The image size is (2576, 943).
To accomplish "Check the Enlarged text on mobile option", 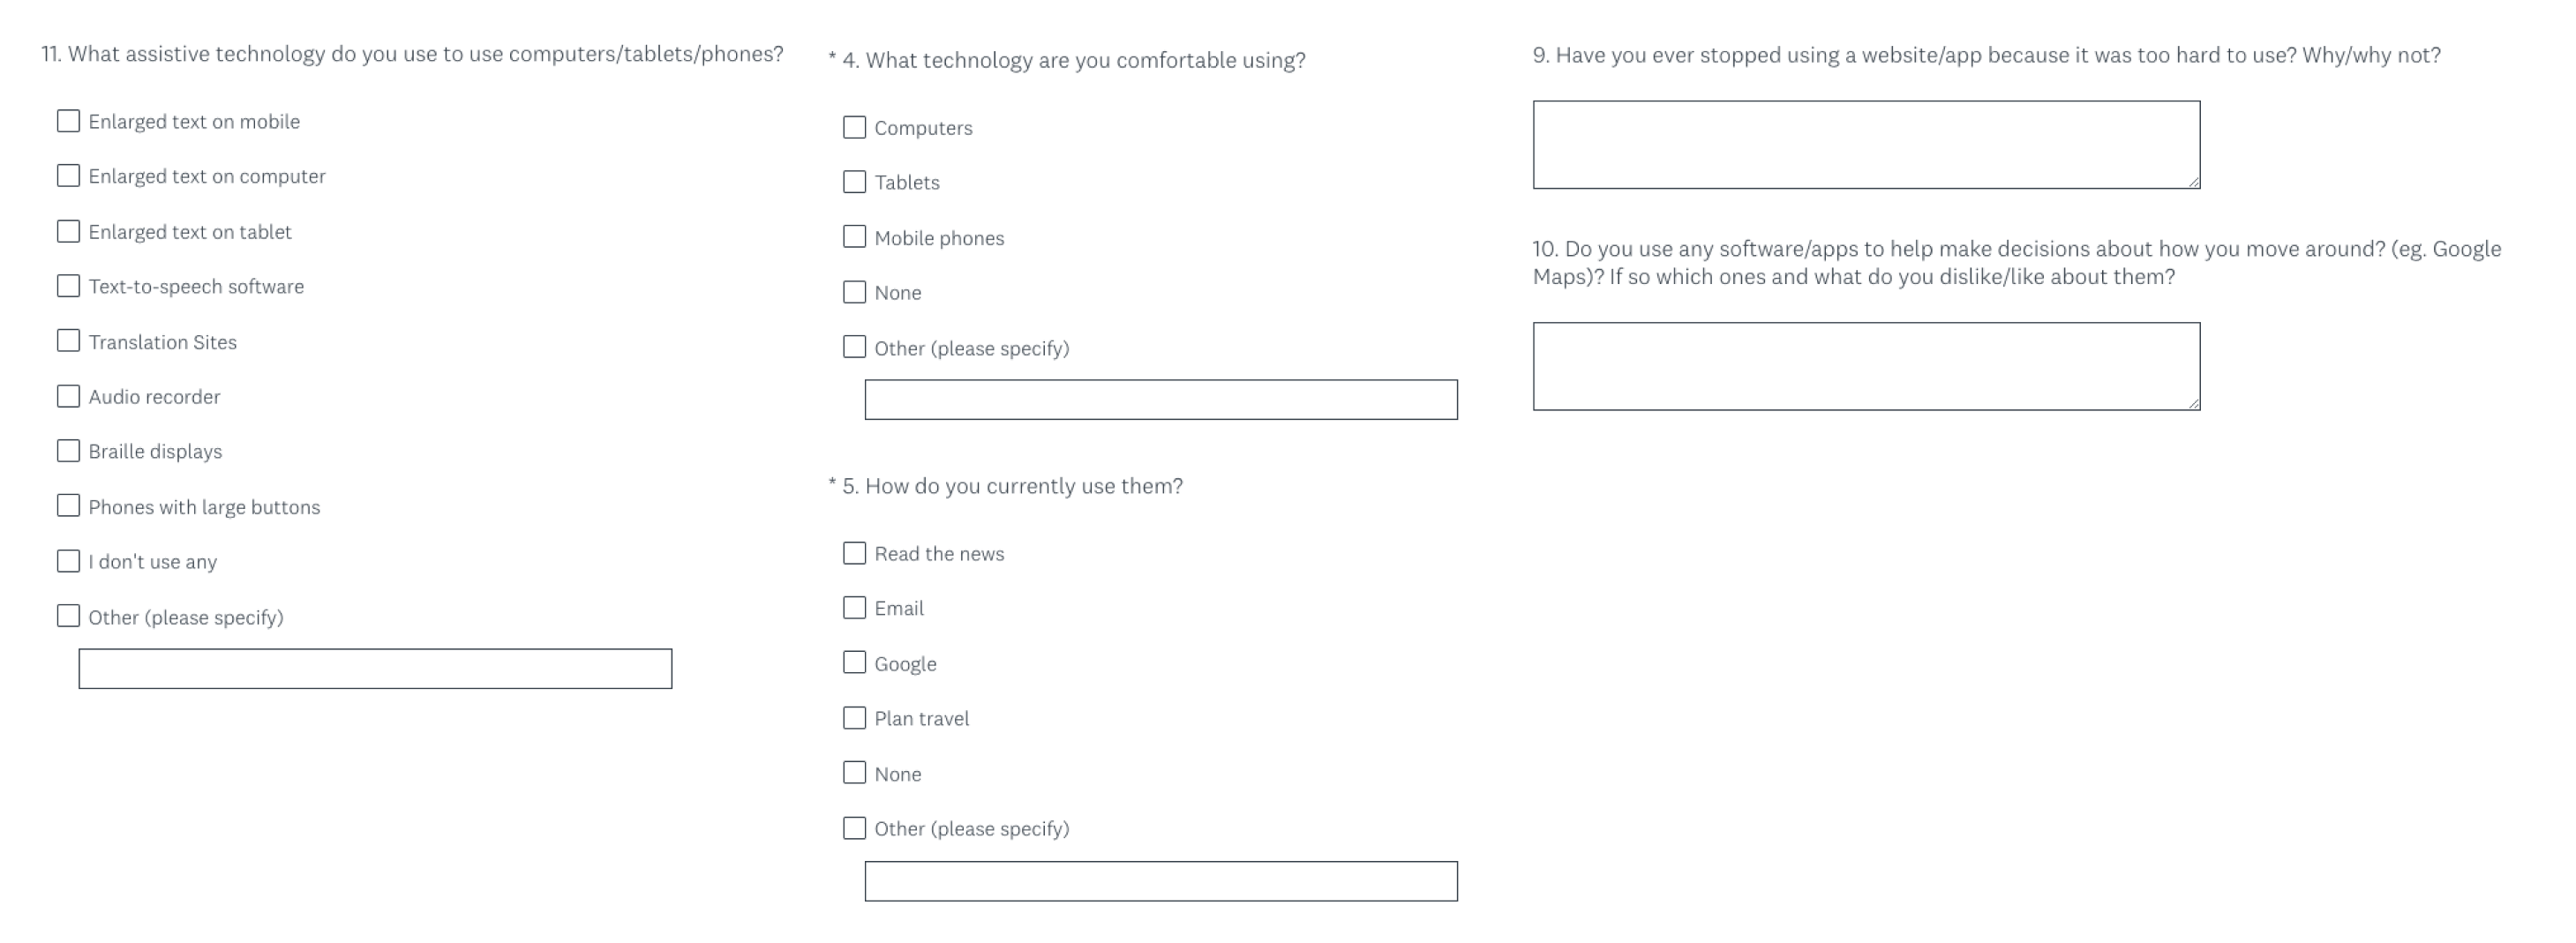I will click(x=68, y=121).
